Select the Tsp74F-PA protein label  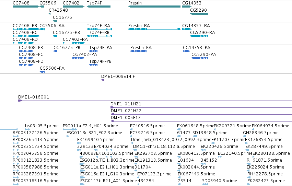101,48
